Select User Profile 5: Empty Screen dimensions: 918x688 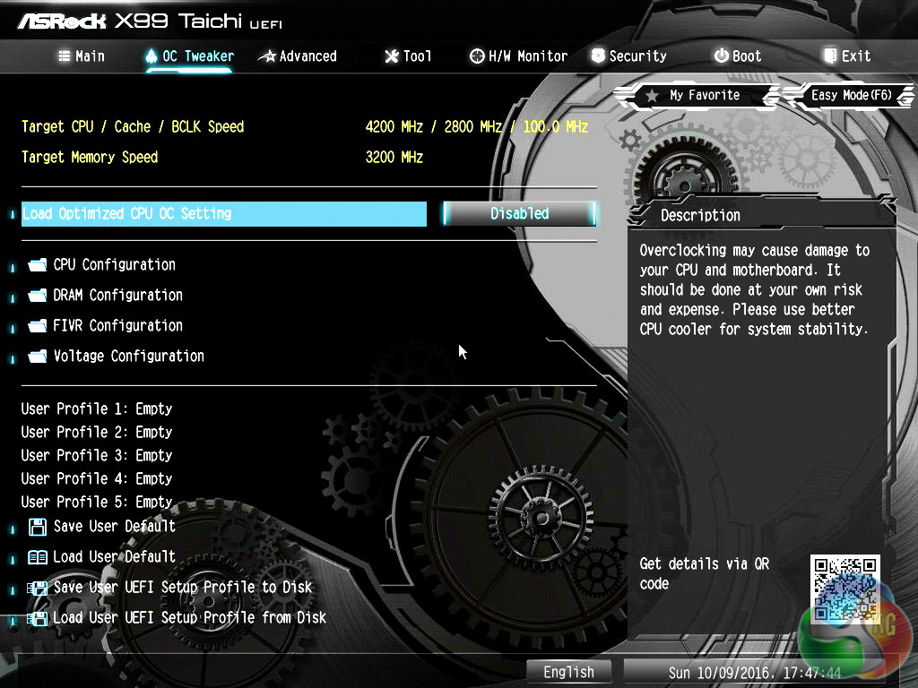pyautogui.click(x=97, y=503)
